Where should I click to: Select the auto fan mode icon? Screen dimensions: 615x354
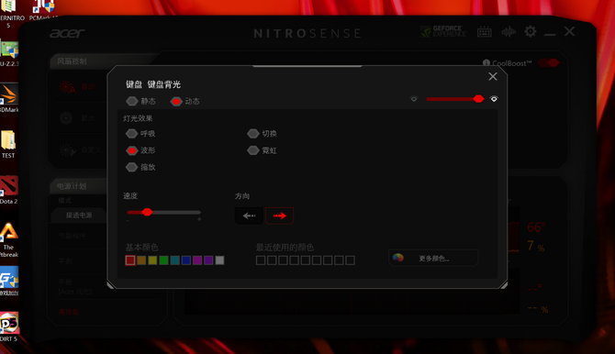tap(67, 87)
